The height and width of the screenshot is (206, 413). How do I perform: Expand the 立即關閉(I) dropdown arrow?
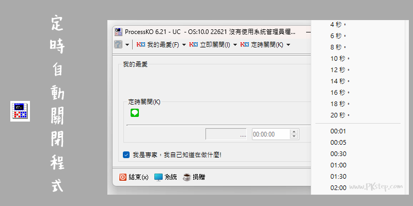click(235, 45)
